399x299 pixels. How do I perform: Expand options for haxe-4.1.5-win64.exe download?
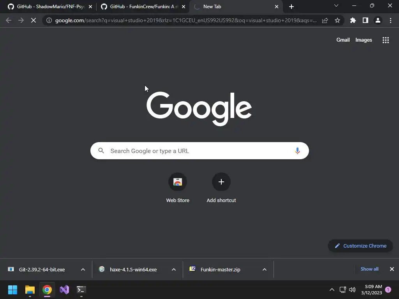[x=174, y=269]
